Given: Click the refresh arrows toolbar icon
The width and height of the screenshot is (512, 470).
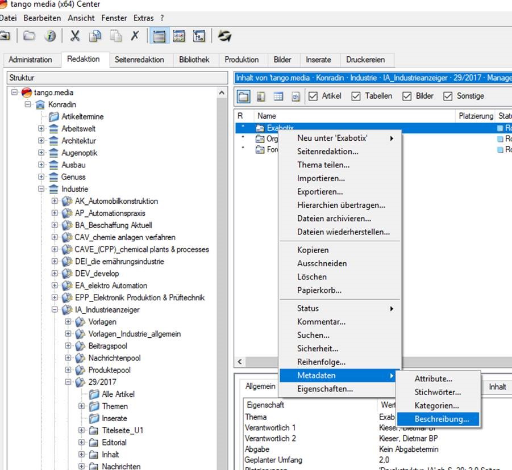Looking at the screenshot, I should tap(224, 36).
